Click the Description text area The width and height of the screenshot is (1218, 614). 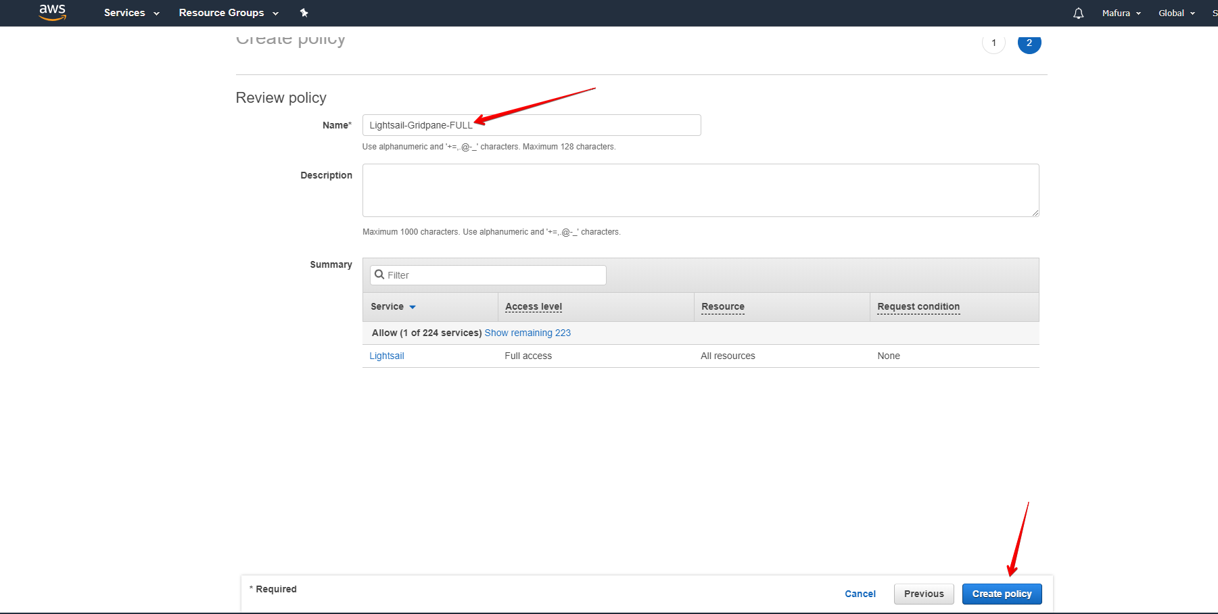[x=701, y=190]
